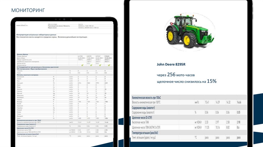Image resolution: width=263 pixels, height=147 pixels.
Task: Click viscosity value '15.41' on right tablet
Action: [x=207, y=102]
